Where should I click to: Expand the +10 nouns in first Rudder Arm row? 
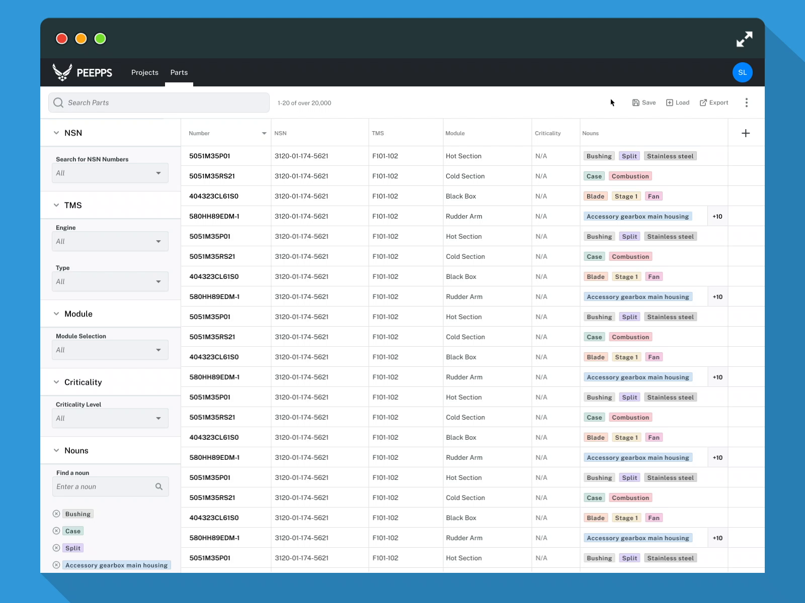(717, 217)
